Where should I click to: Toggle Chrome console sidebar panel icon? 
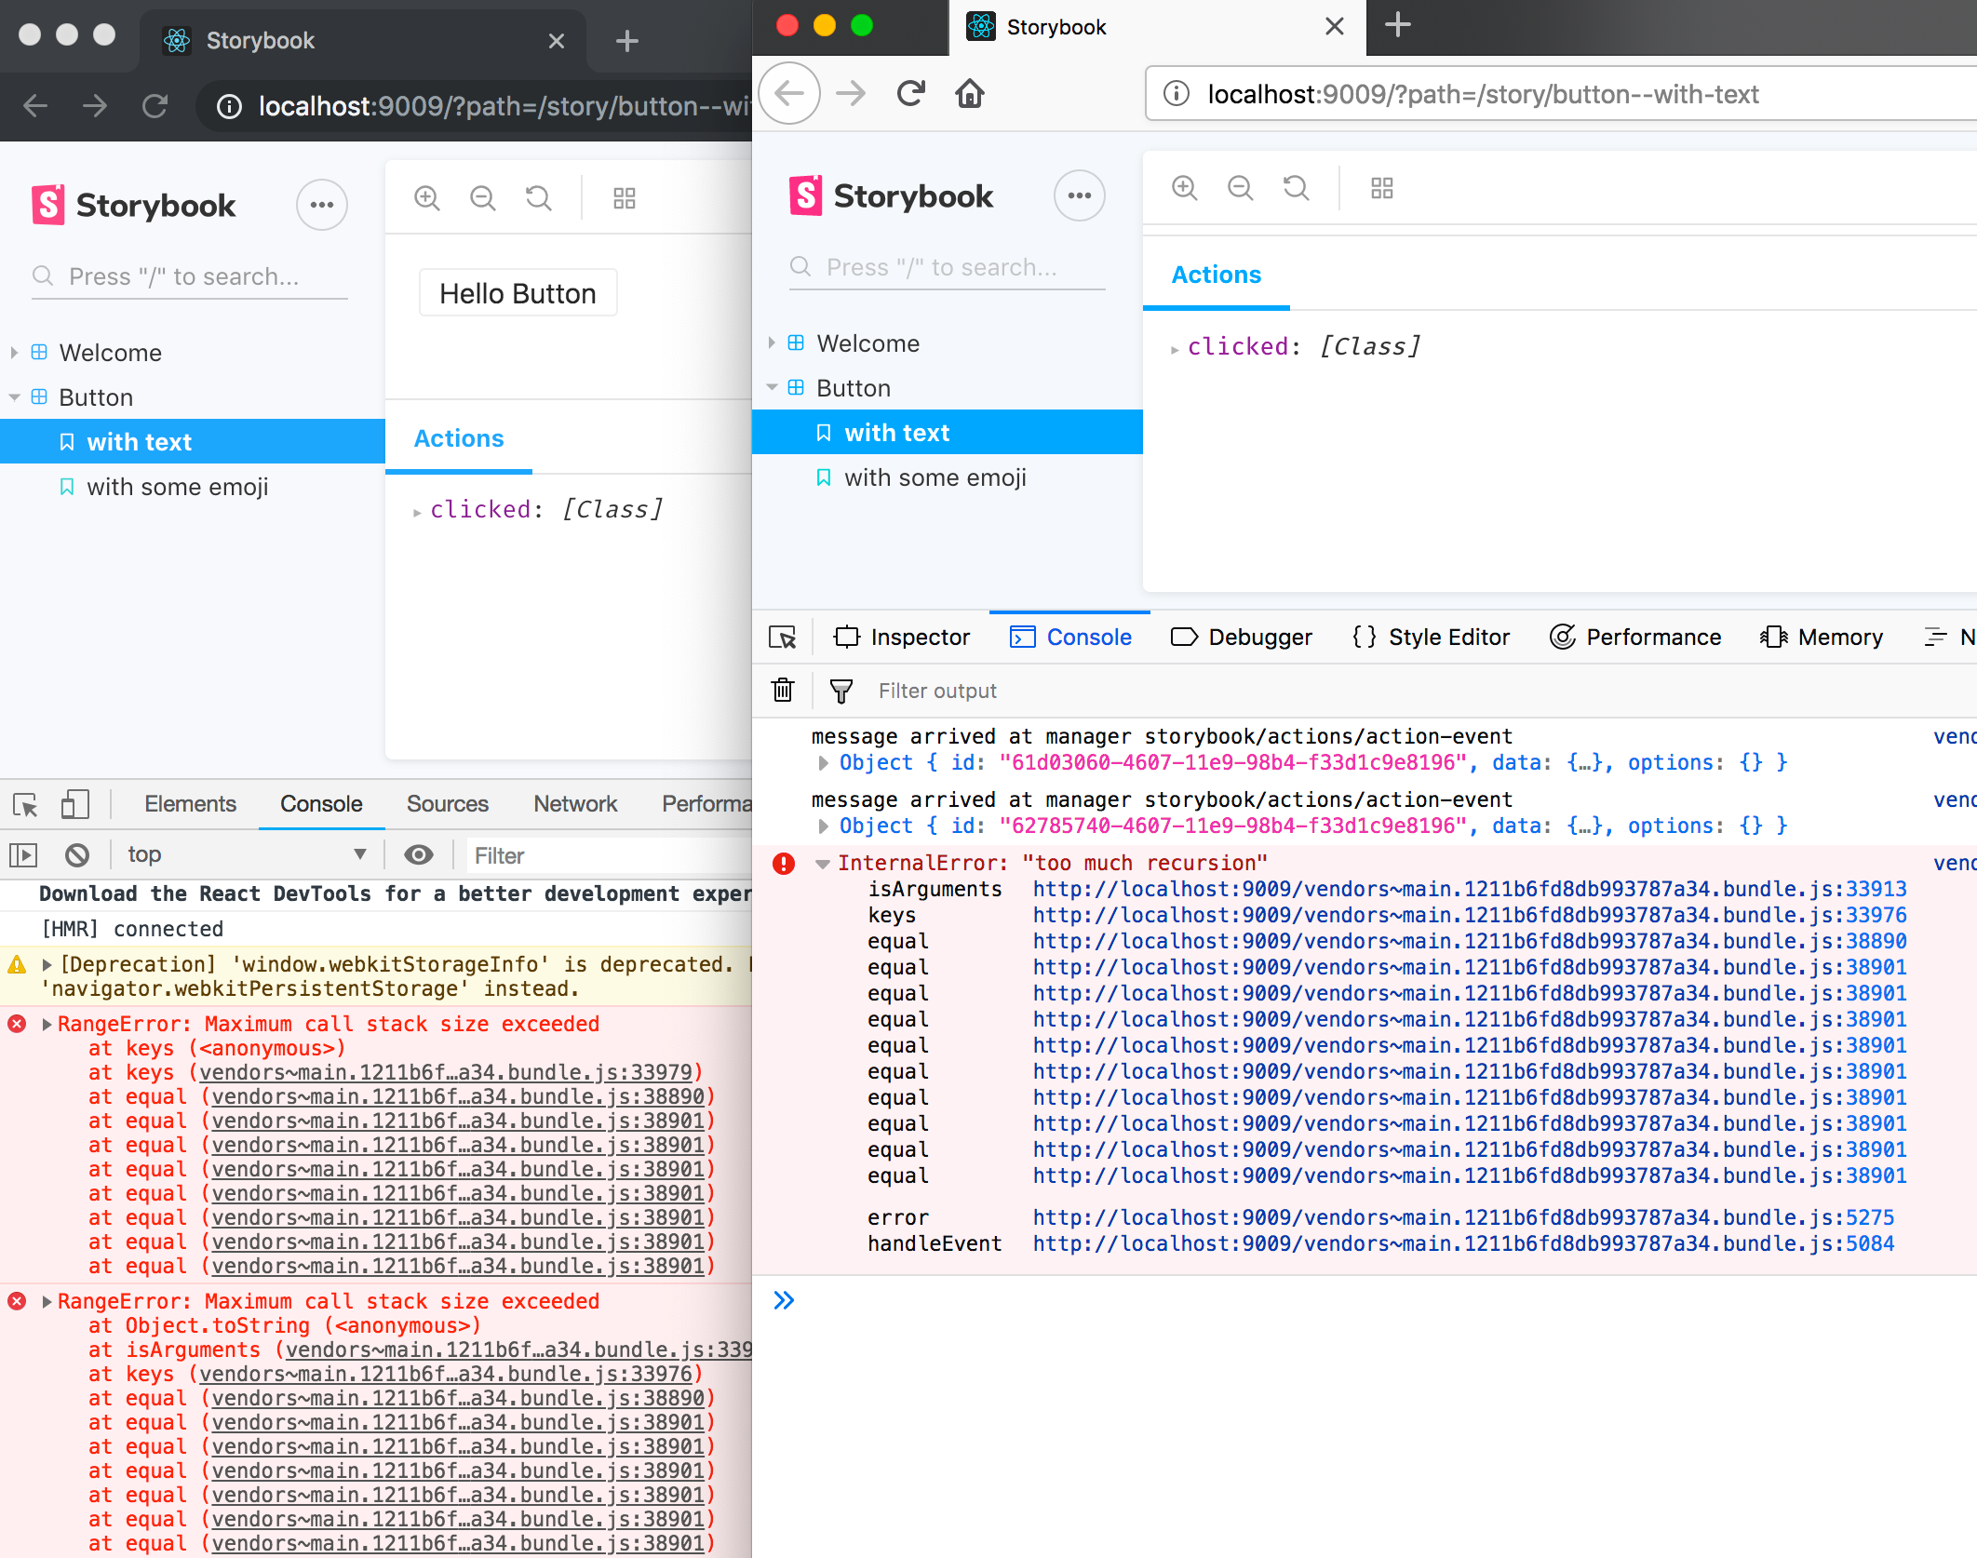point(23,854)
